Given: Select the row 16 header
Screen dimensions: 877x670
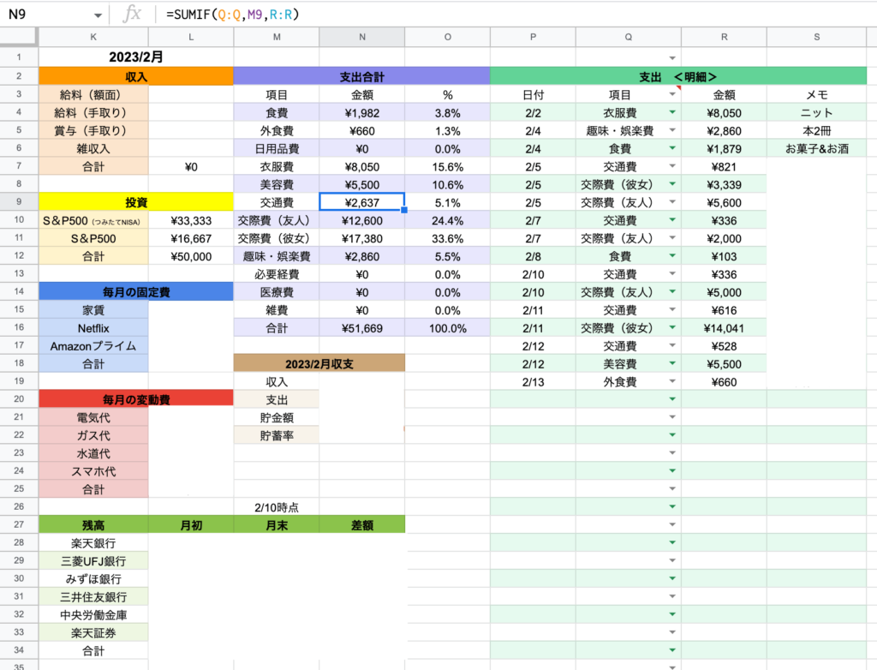Looking at the screenshot, I should [19, 328].
